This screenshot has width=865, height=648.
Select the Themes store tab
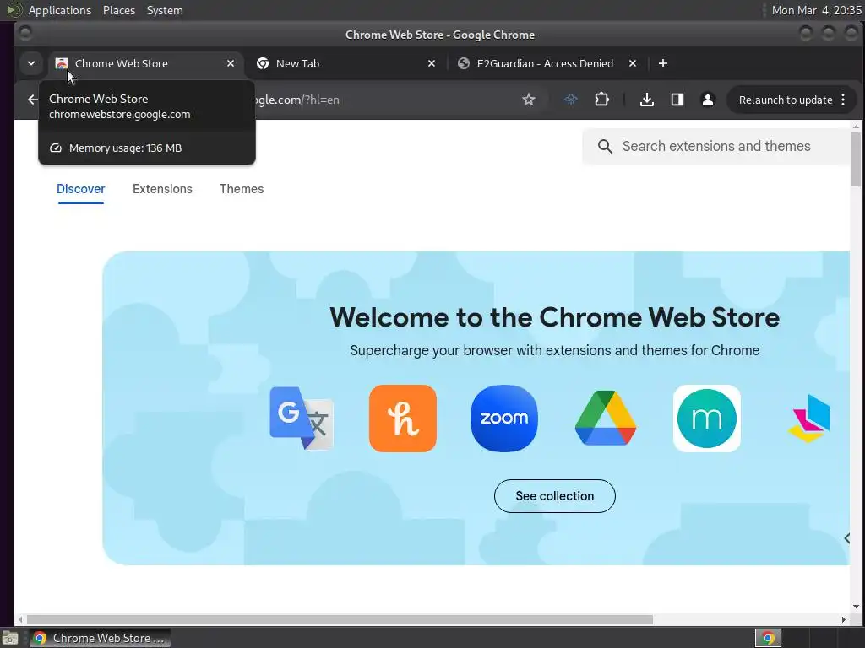coord(242,189)
